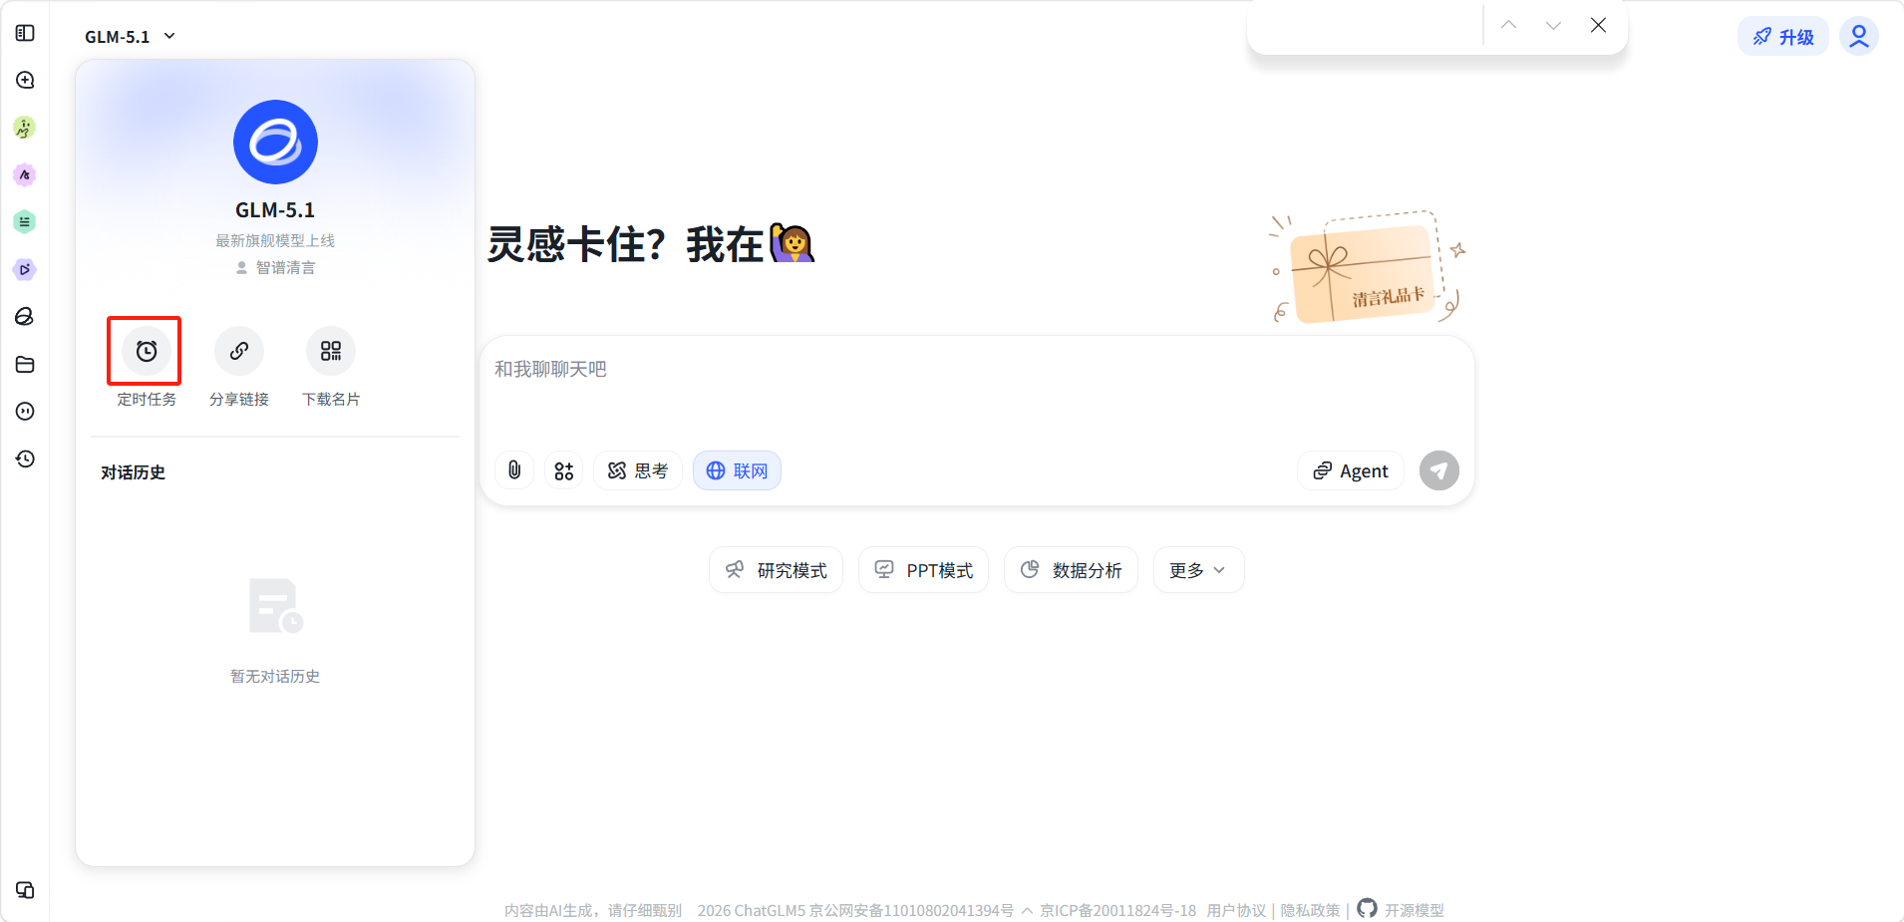Screen dimensions: 1904x922
Task: Start a new chat with plus bubble icon
Action: [x=25, y=80]
